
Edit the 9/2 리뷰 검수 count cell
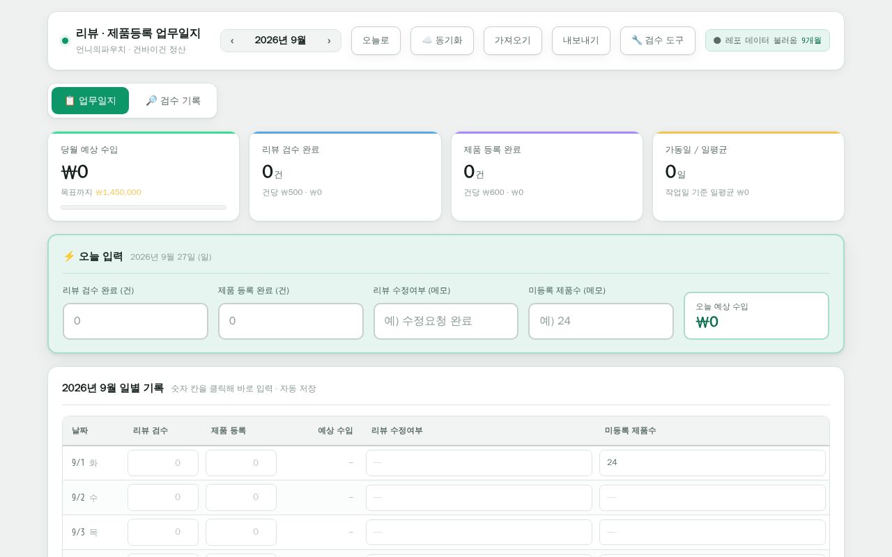pos(163,498)
